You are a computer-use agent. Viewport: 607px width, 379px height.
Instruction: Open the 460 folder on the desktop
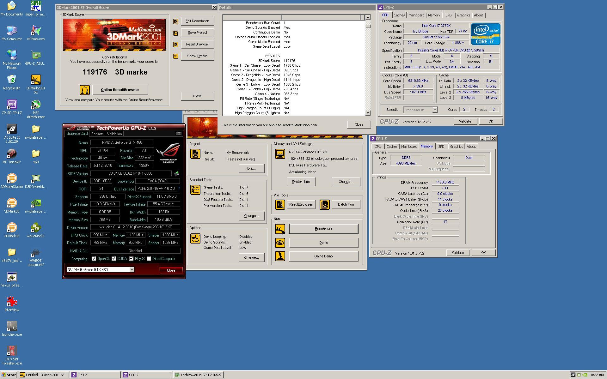(36, 156)
